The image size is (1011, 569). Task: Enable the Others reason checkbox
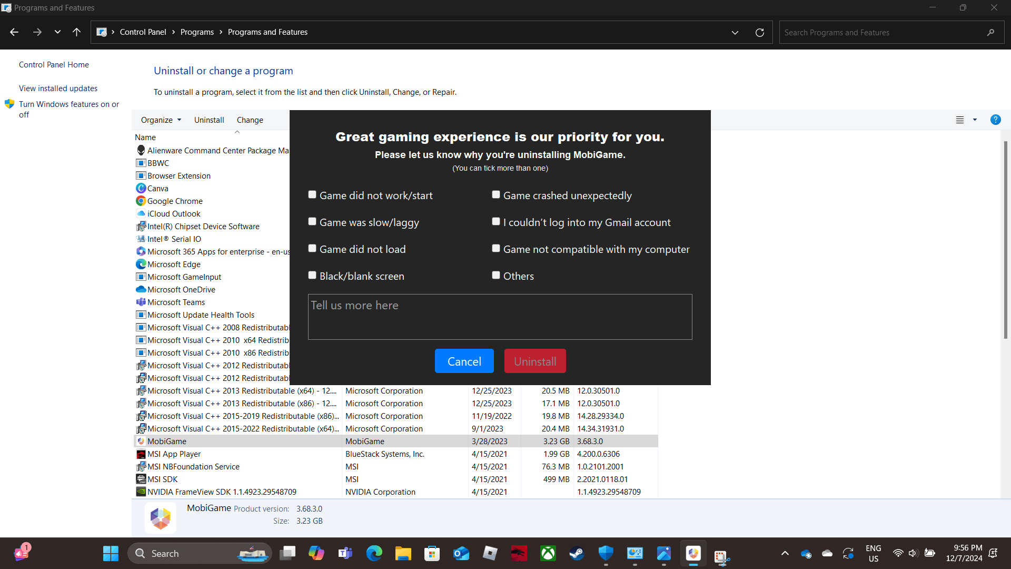pyautogui.click(x=495, y=275)
